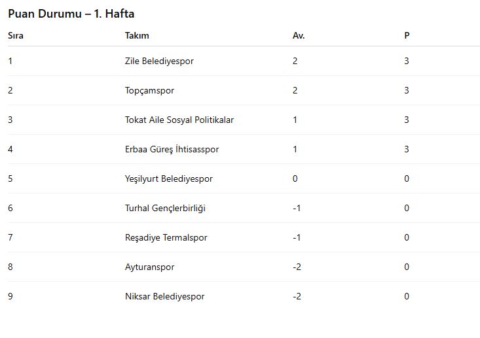The width and height of the screenshot is (480, 338).
Task: Click rank number 1 in Sıra column
Action: [x=10, y=61]
